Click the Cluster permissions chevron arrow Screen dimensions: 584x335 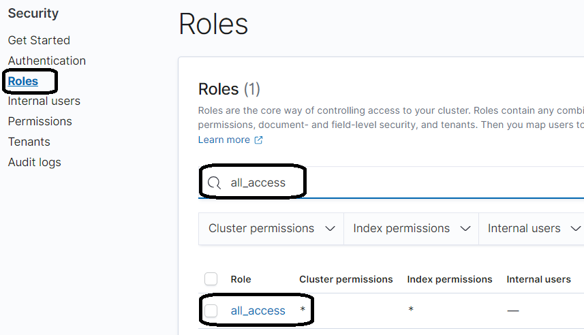point(330,229)
